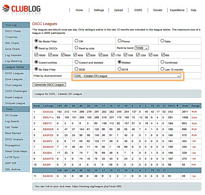This screenshot has height=195, width=205.
Task: Select Rank by slots option
Action: coord(77,48)
